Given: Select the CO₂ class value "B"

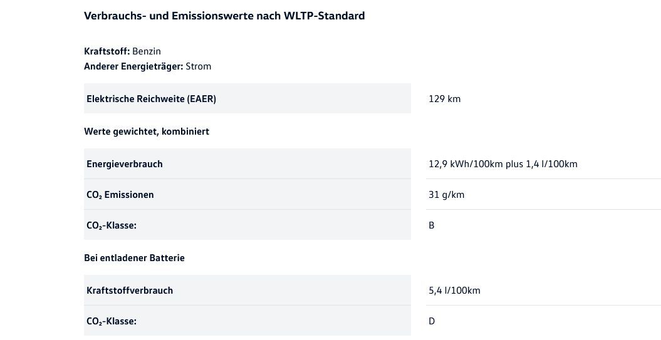Looking at the screenshot, I should pos(432,225).
